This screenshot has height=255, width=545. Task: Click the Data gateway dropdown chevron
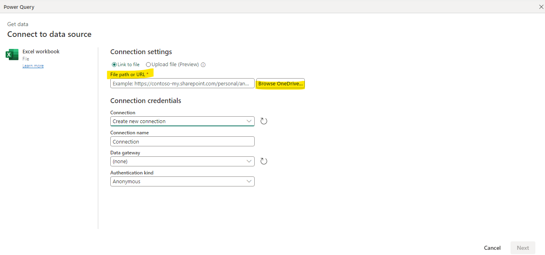(249, 161)
